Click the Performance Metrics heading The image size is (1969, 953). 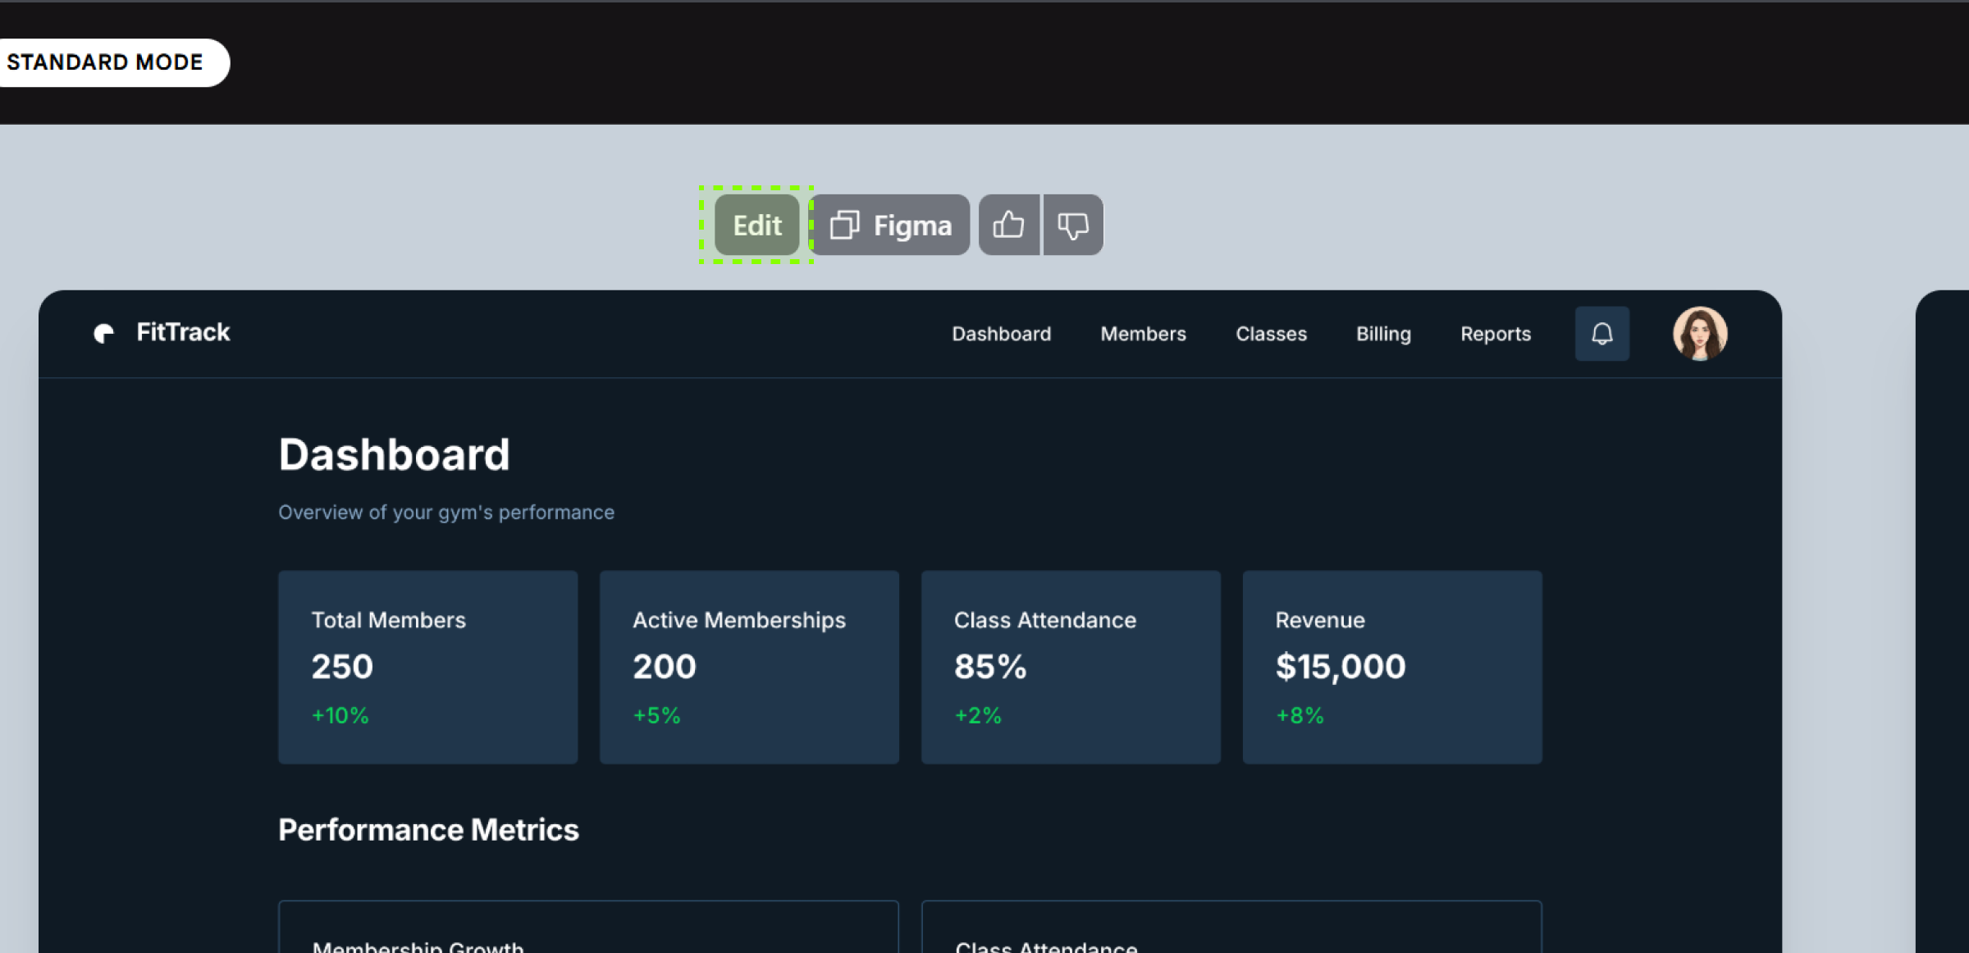tap(428, 830)
